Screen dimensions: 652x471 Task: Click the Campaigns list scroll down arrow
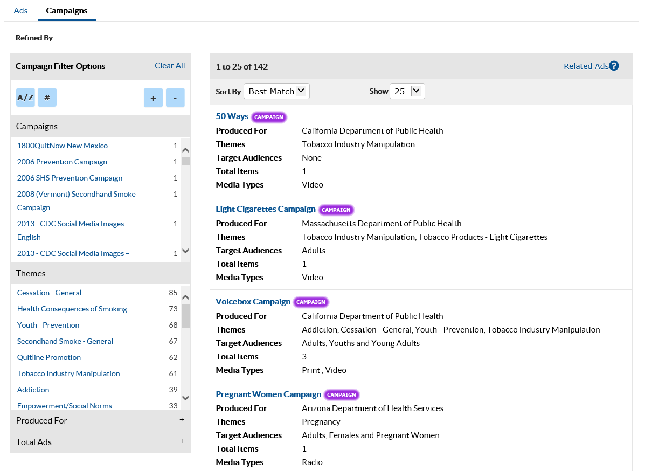pos(185,251)
